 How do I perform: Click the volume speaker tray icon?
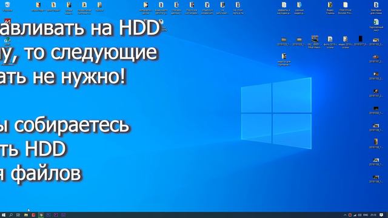(x=360, y=215)
